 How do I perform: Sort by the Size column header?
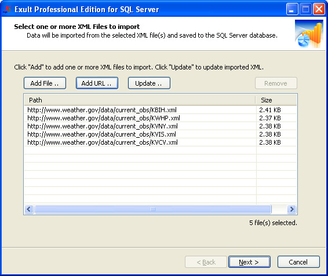(x=276, y=100)
